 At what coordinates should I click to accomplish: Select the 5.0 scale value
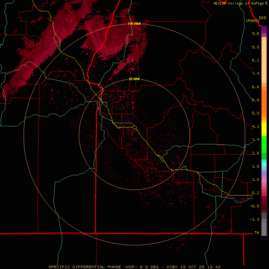coord(256,113)
